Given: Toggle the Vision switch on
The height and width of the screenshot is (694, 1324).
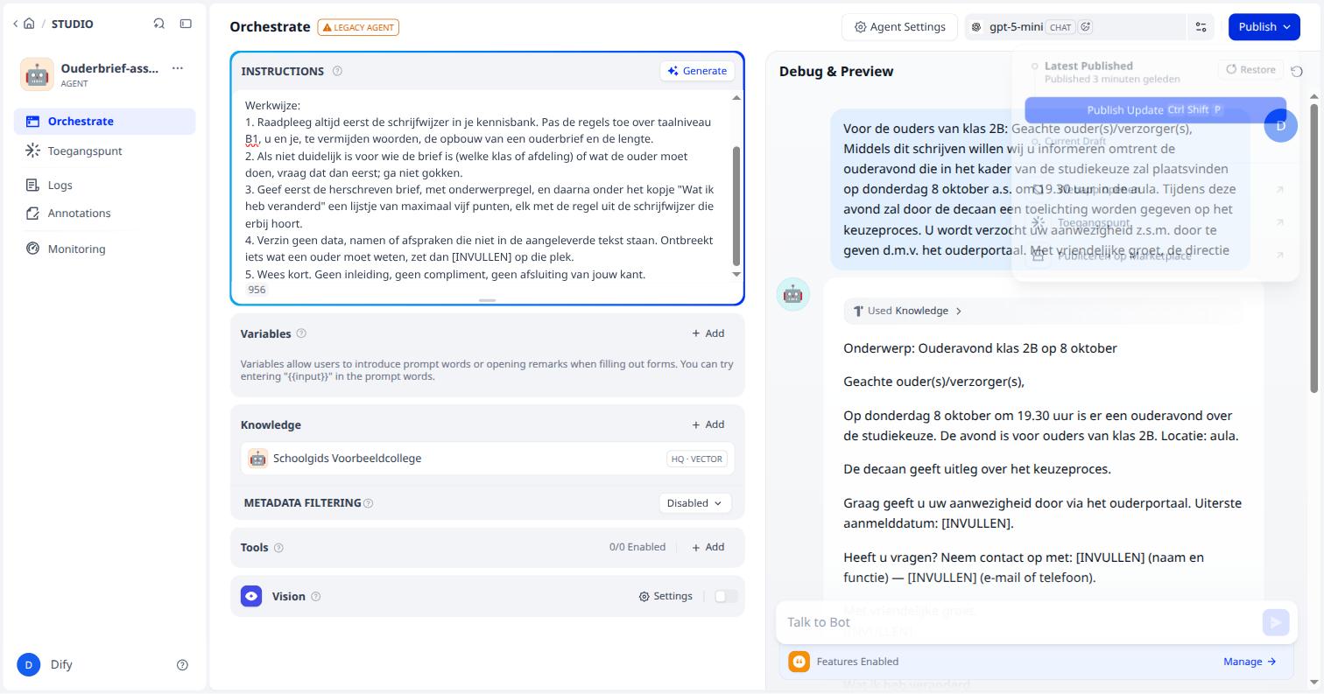Looking at the screenshot, I should tap(726, 596).
